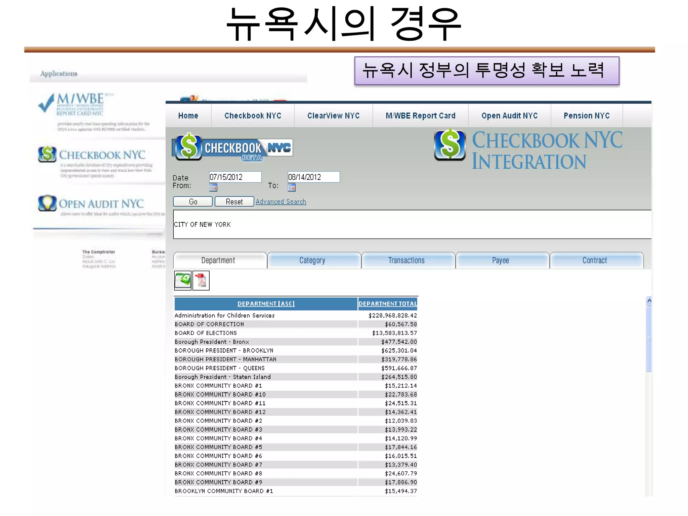Screen dimensions: 688x516
Task: Click the Checkbook NYC Beta dollar logo
Action: (x=188, y=147)
